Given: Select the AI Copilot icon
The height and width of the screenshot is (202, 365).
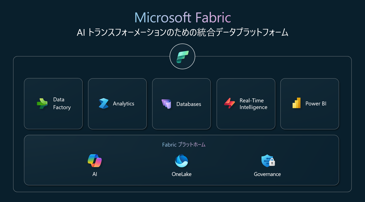Looking at the screenshot, I should (94, 161).
